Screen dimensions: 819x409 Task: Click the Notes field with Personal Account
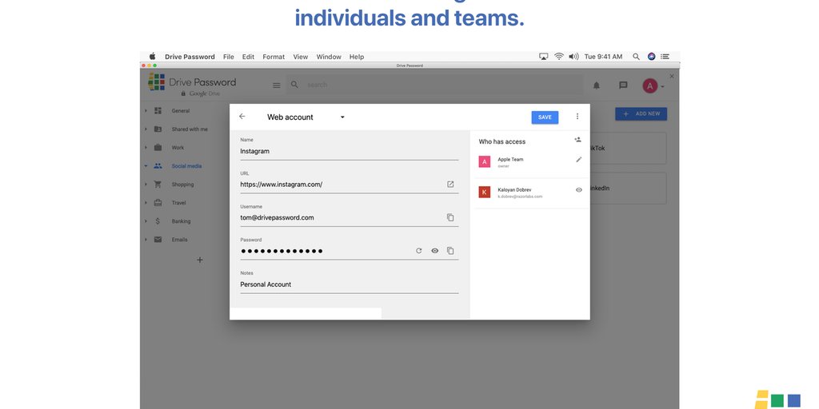point(349,284)
